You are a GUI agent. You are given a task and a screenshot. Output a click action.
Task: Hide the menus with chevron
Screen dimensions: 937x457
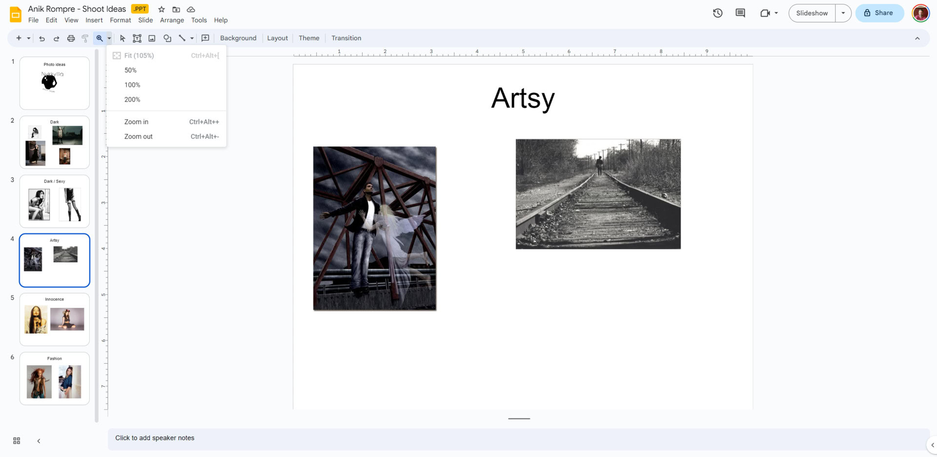point(917,38)
